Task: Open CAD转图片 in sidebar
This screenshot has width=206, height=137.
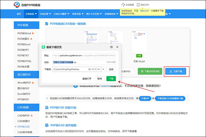Action: pyautogui.click(x=24, y=121)
